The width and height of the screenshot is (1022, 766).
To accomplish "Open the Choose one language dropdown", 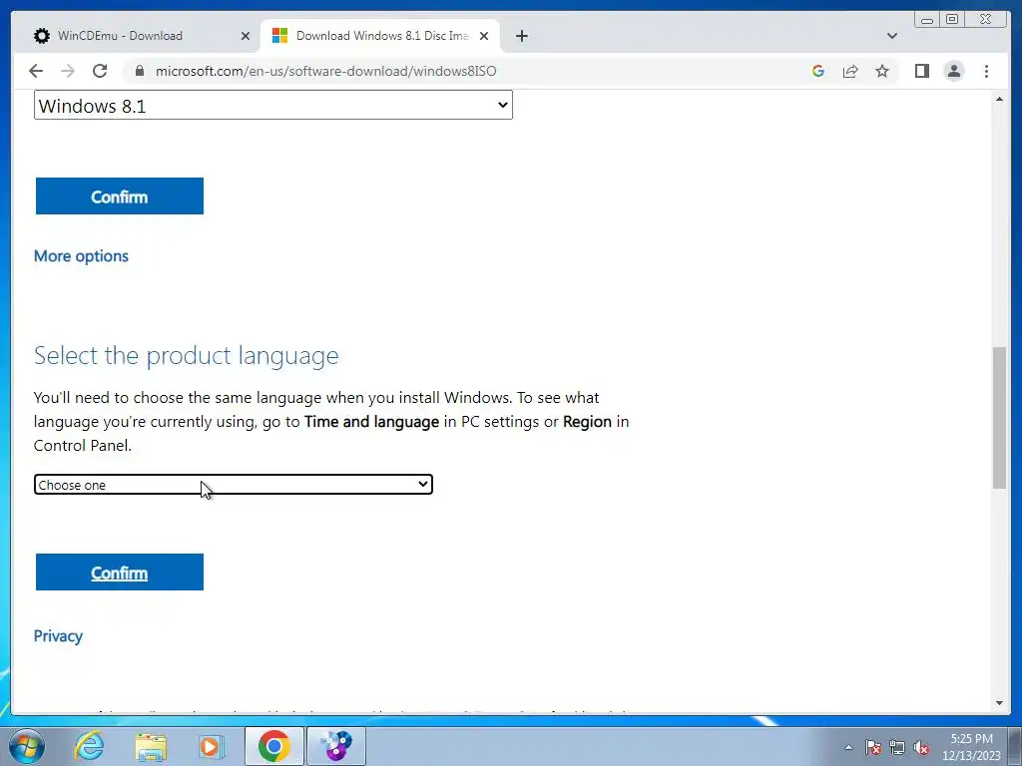I will click(234, 485).
